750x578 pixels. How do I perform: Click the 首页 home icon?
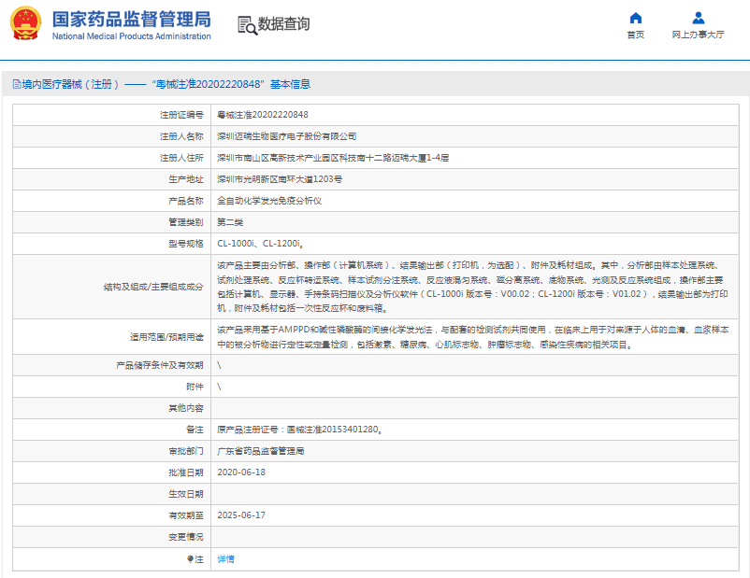(x=636, y=18)
